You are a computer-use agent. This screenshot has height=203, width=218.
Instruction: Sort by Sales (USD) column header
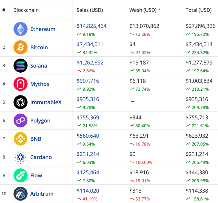pos(90,10)
